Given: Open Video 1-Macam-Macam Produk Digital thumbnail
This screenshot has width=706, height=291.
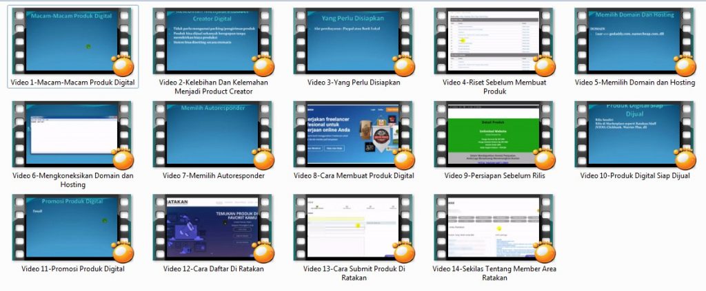Looking at the screenshot, I should [72, 41].
